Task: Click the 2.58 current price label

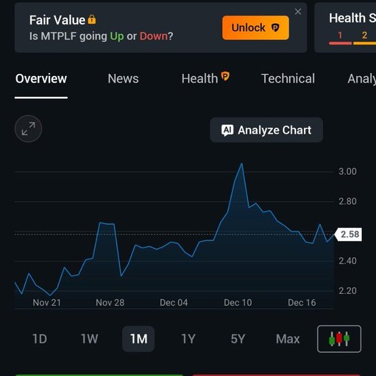Action: point(348,234)
